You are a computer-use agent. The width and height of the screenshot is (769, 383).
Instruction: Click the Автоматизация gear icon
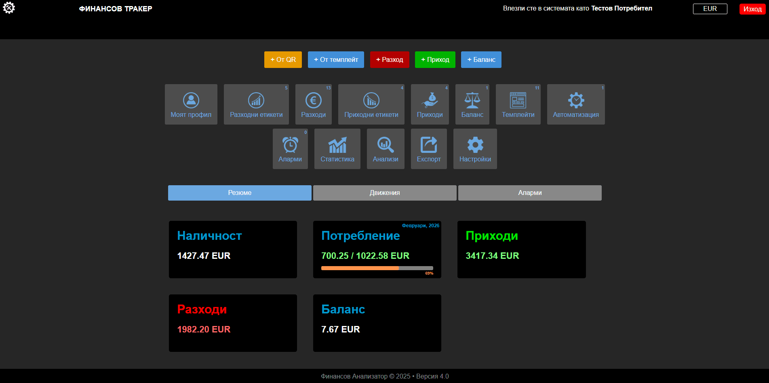click(x=576, y=104)
